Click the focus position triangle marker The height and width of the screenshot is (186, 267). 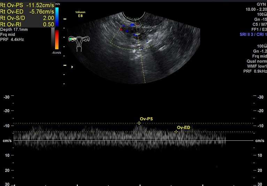point(72,67)
